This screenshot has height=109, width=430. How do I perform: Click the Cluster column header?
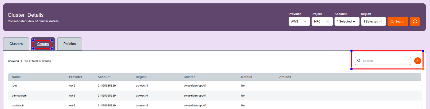(189, 77)
